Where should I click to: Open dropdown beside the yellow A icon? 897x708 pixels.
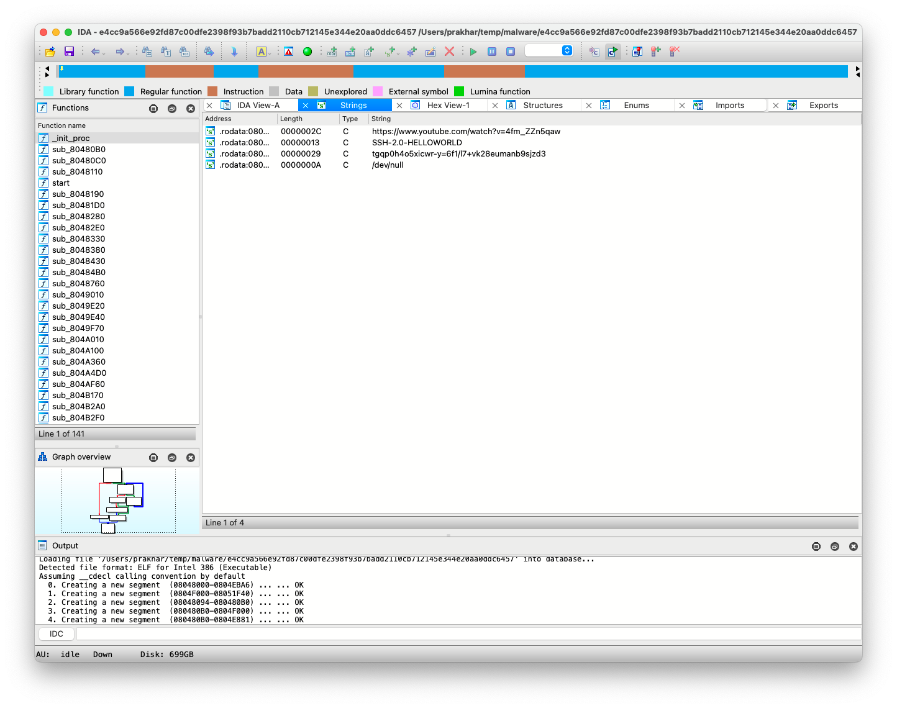[x=270, y=53]
